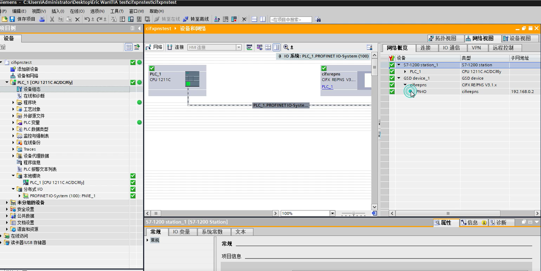This screenshot has width=541, height=271.
Task: Click the 连接 connections button
Action: coord(175,47)
